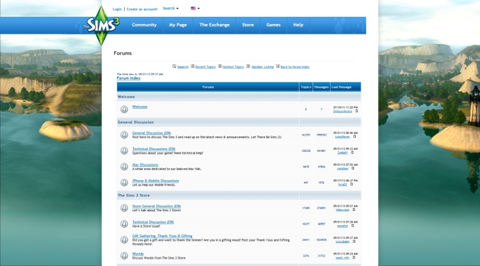Open Technical Discussion (EN) under Sims 3 Store
Viewport: 480px width, 266px height.
[153, 222]
